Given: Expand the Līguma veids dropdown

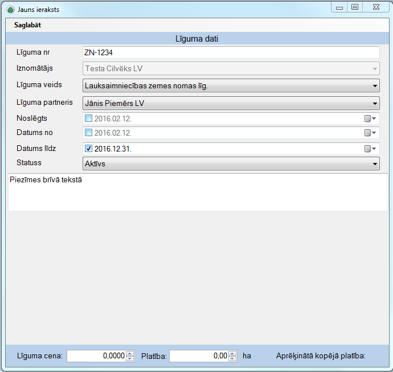Looking at the screenshot, I should tap(375, 86).
